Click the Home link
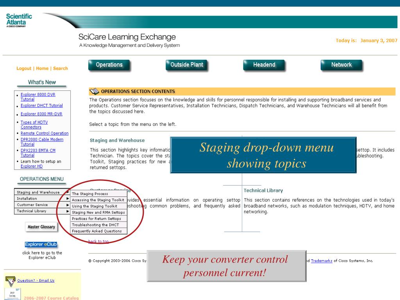This screenshot has width=400, height=300. 42,68
